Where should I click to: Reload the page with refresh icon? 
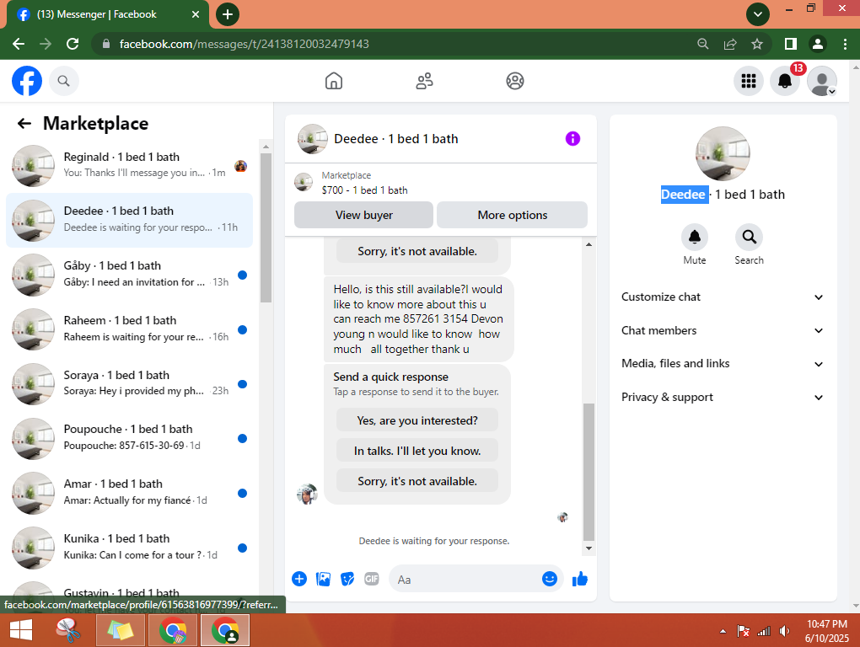(x=73, y=44)
